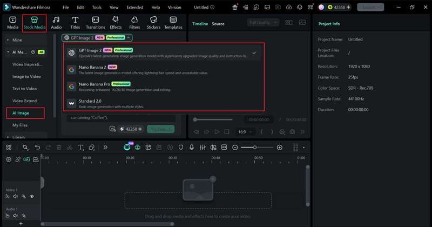Lock the Video 1 track
The width and height of the screenshot is (432, 227).
point(8,196)
